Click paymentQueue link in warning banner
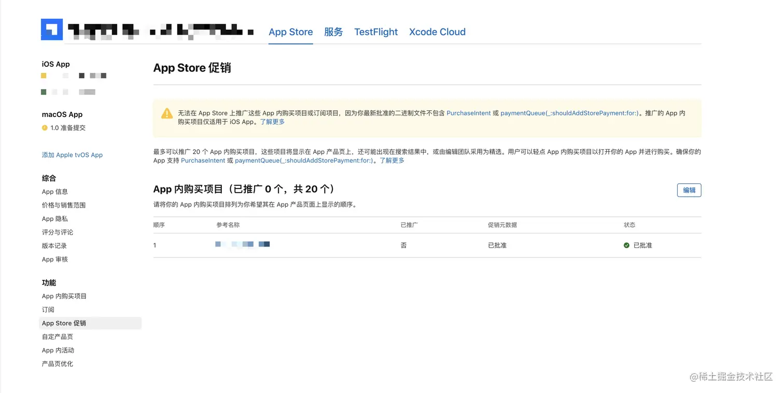This screenshot has width=784, height=393. [x=569, y=113]
